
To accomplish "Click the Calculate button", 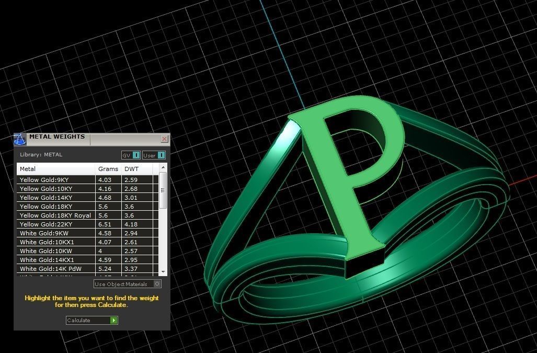I will click(x=92, y=320).
